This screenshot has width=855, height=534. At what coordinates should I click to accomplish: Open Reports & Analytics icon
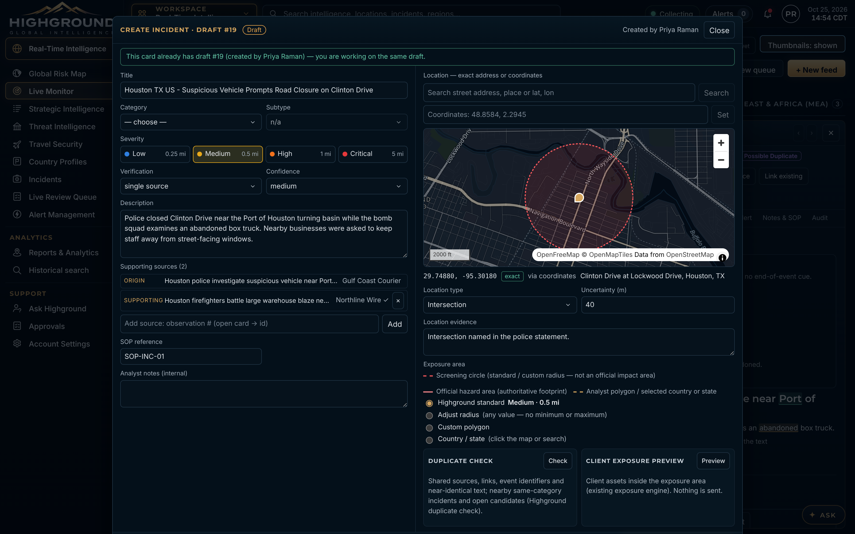(17, 253)
